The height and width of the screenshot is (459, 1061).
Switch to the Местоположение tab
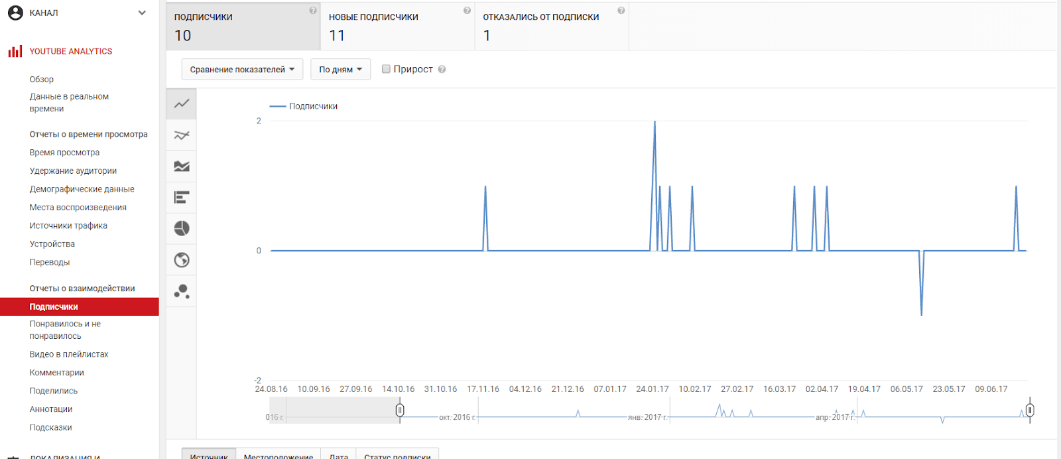coord(279,454)
